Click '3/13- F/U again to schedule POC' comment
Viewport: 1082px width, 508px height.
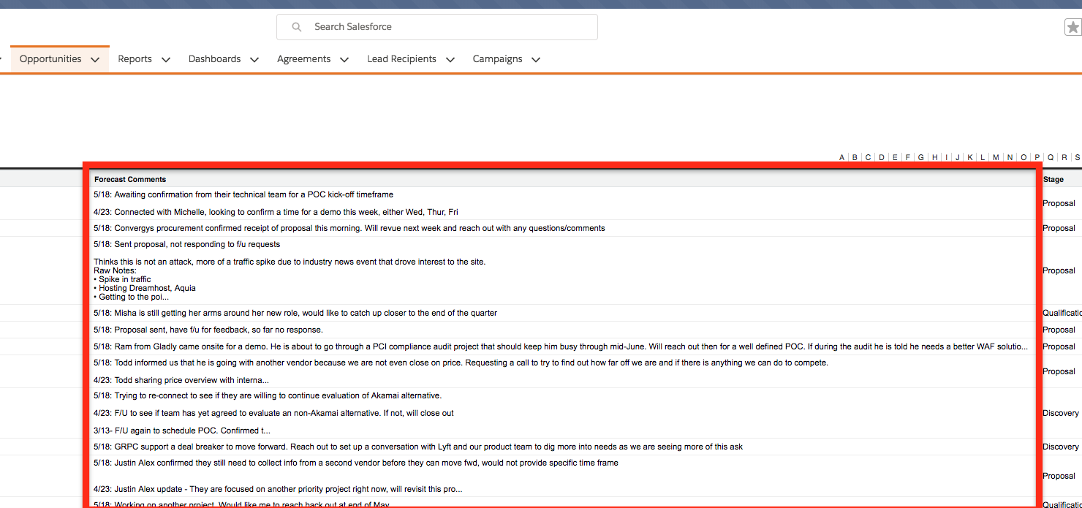click(x=182, y=431)
